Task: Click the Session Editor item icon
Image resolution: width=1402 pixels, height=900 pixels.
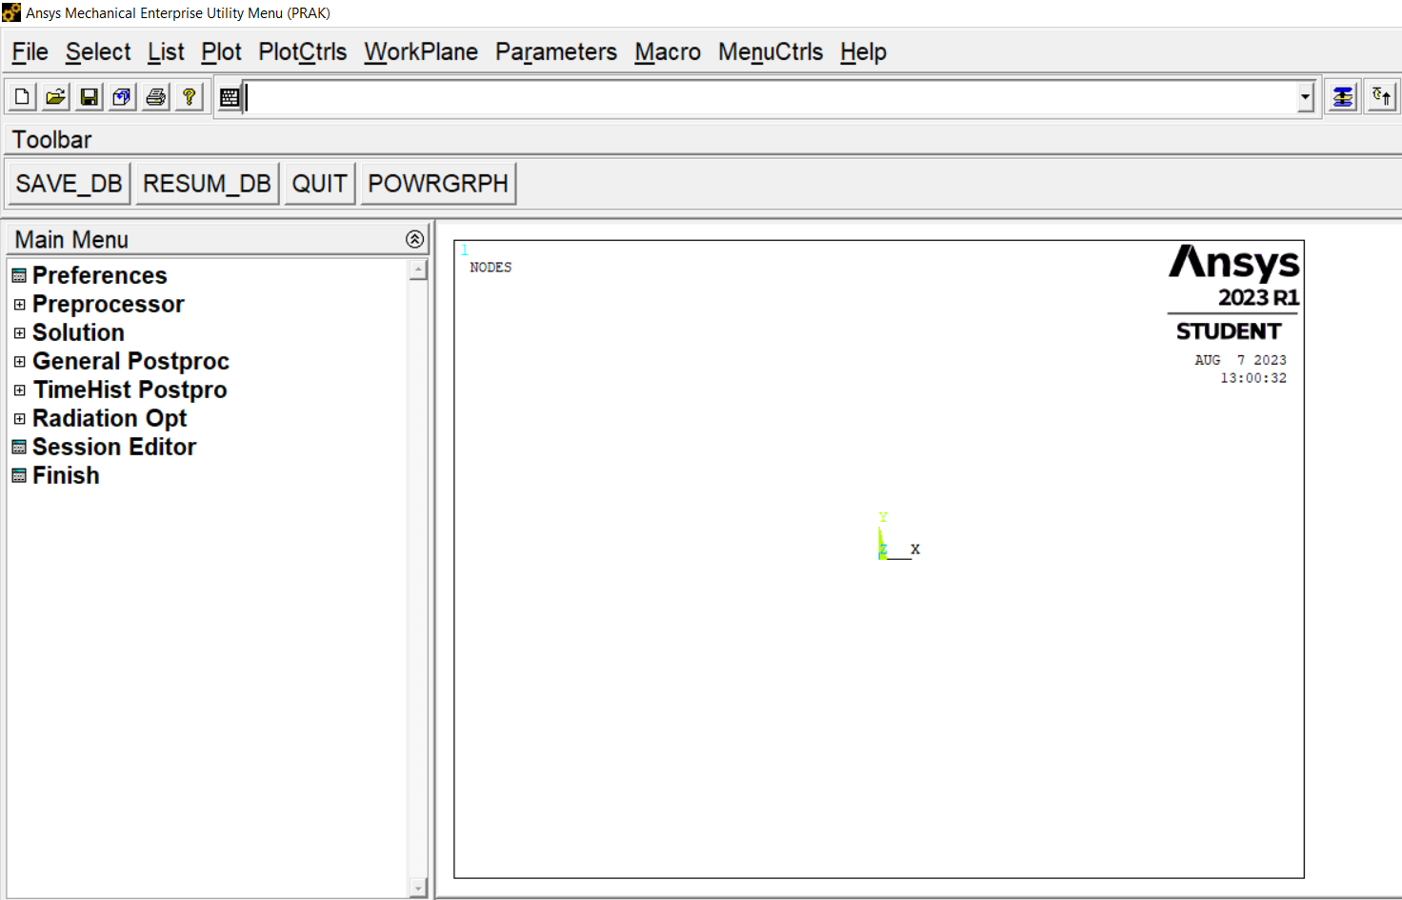Action: (19, 448)
